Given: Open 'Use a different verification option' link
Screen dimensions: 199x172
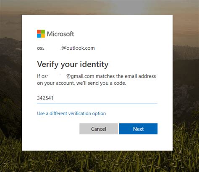Looking at the screenshot, I should pyautogui.click(x=71, y=113).
